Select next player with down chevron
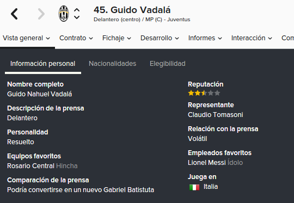 [x=77, y=17]
